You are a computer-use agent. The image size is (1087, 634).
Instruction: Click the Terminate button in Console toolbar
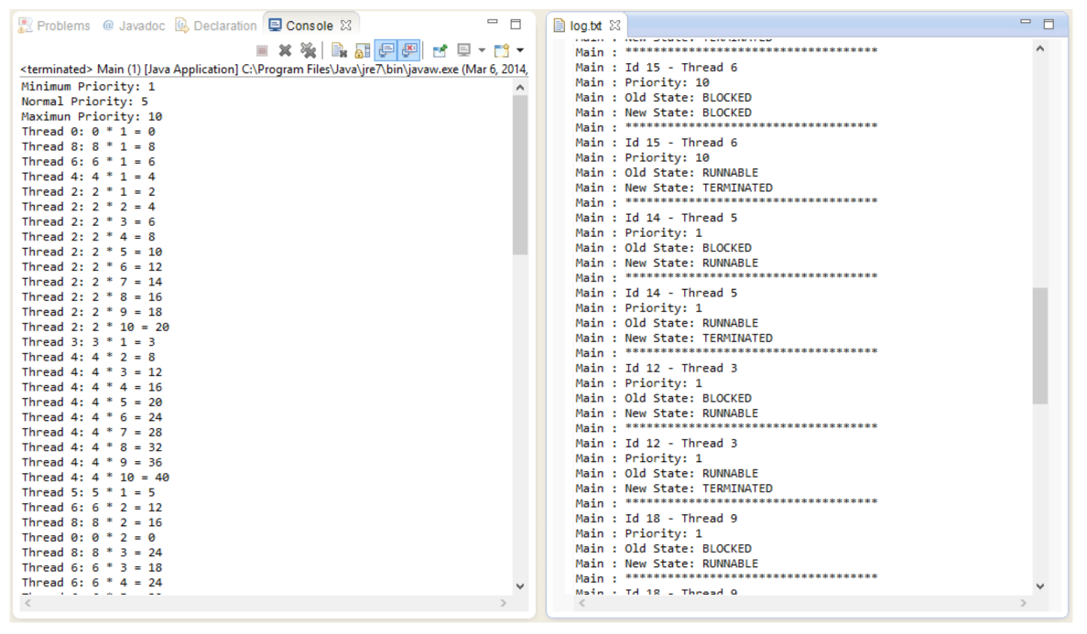263,50
